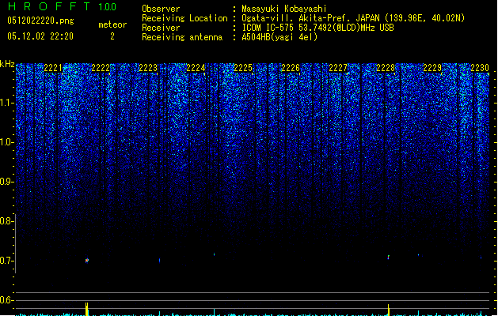Click the date 05.12.02 22:20

40,36
